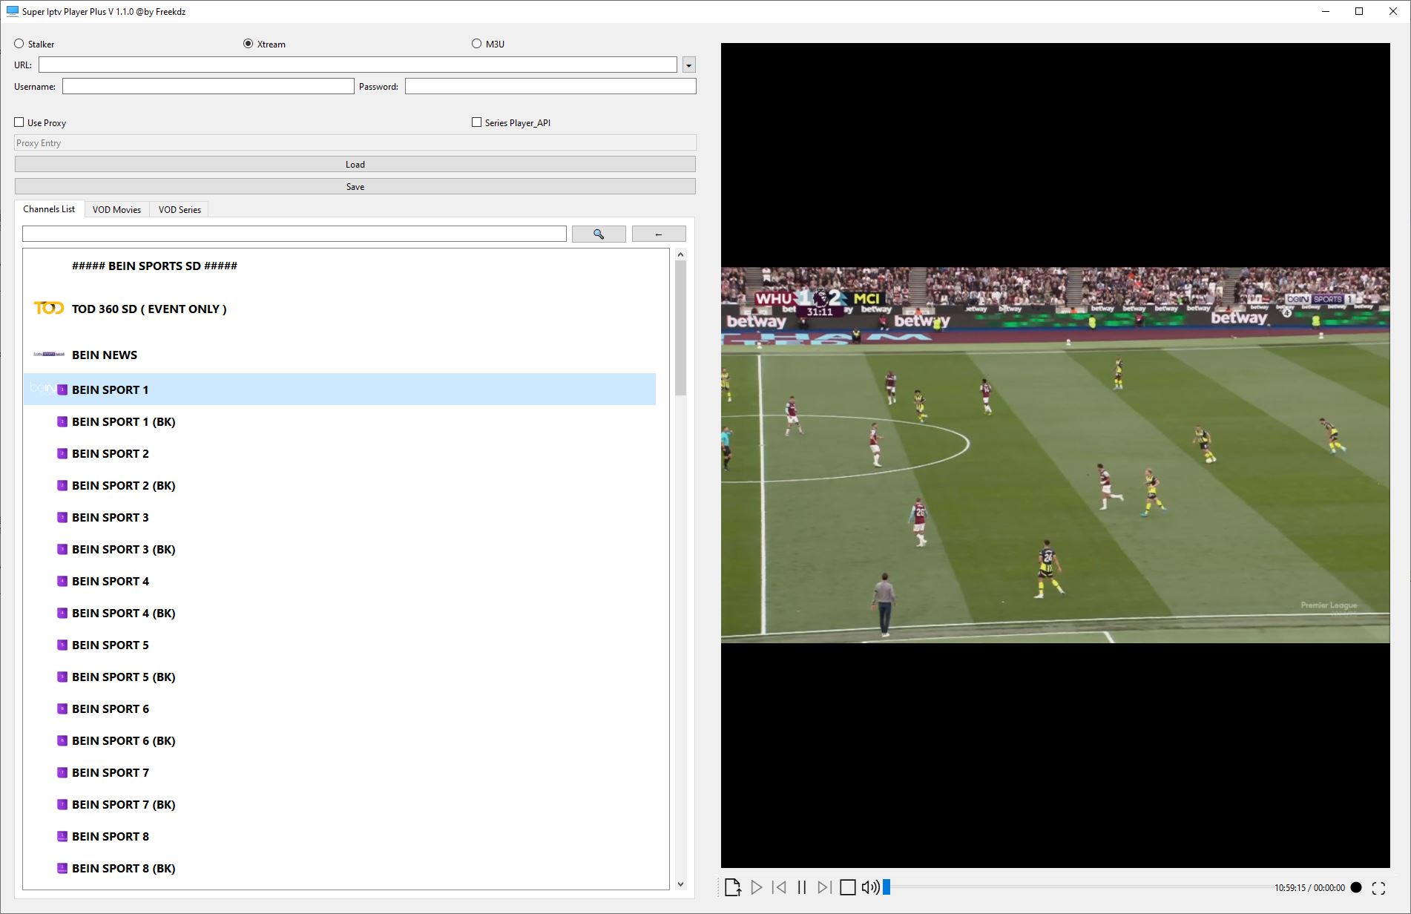Image resolution: width=1411 pixels, height=914 pixels.
Task: Pause the video playback
Action: [801, 887]
